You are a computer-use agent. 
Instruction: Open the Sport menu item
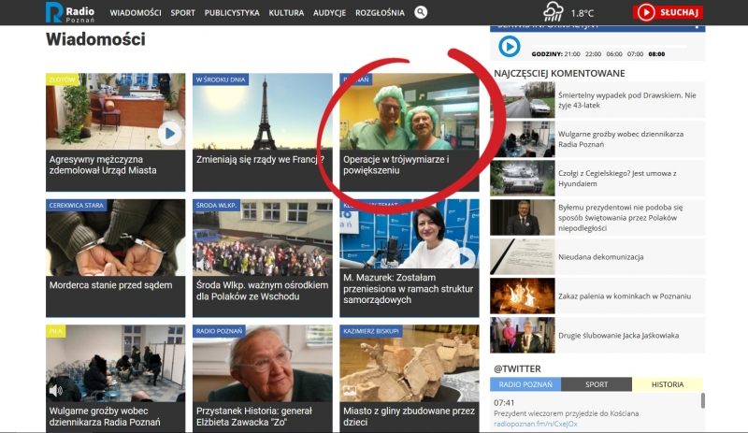(183, 13)
